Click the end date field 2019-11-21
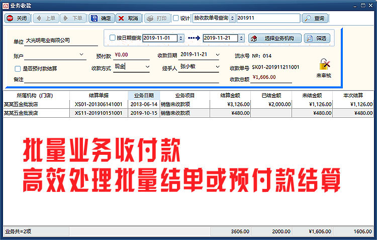The image size is (377, 240). 220,38
